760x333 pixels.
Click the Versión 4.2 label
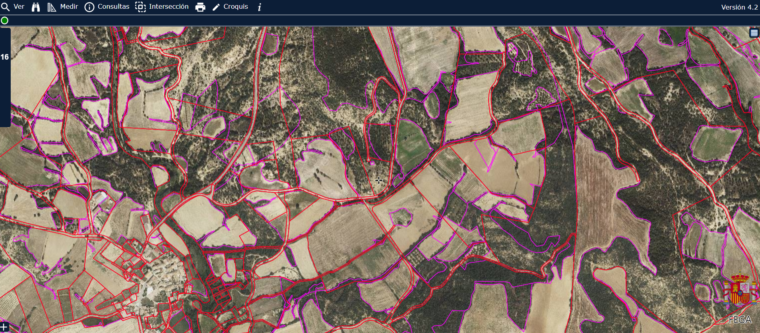(739, 7)
